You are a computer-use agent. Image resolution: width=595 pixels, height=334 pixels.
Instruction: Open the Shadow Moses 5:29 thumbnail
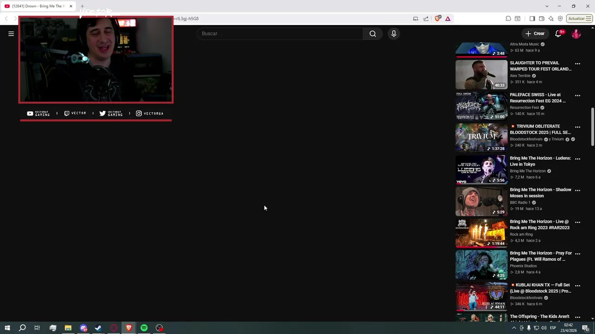[x=481, y=201]
